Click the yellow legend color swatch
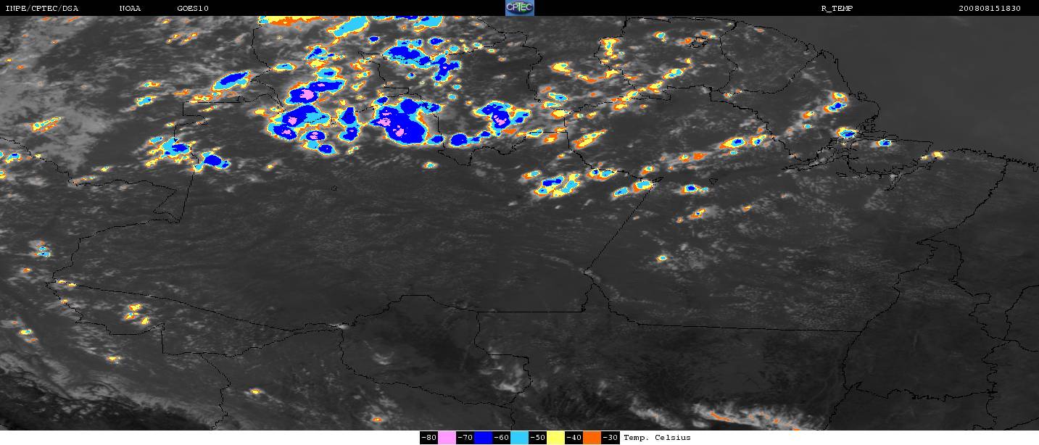Image resolution: width=1039 pixels, height=445 pixels. [x=555, y=438]
